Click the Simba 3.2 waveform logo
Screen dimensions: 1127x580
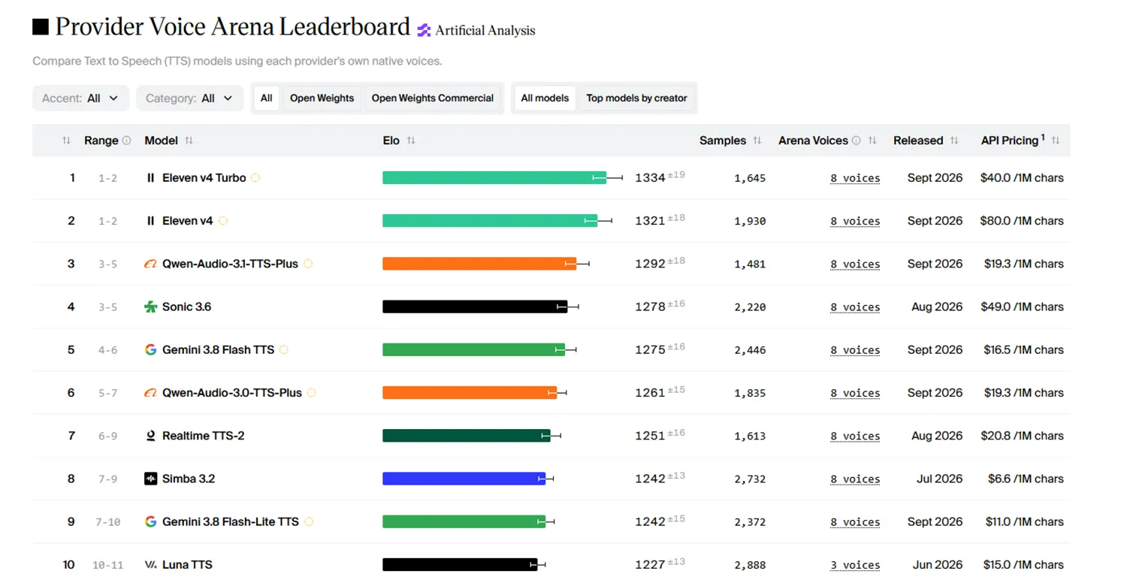pos(150,479)
